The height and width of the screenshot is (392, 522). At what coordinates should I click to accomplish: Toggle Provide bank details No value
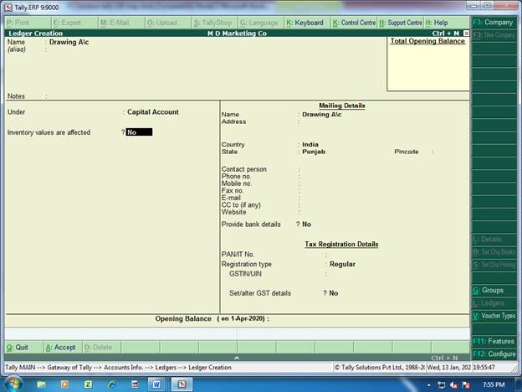coord(307,224)
